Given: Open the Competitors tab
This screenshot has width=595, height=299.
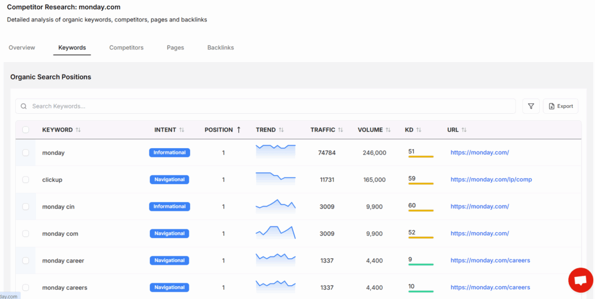Looking at the screenshot, I should pyautogui.click(x=126, y=48).
